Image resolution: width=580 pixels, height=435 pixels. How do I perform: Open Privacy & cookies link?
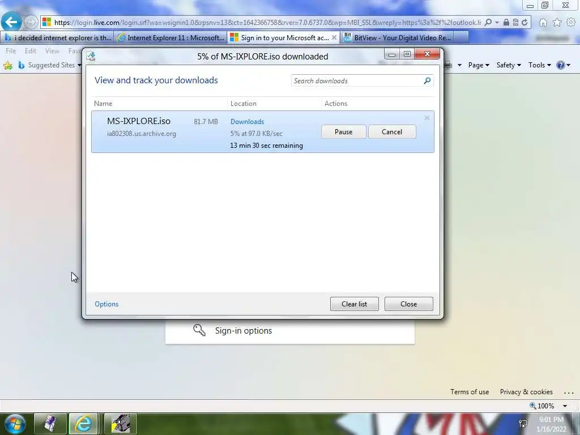click(x=526, y=392)
